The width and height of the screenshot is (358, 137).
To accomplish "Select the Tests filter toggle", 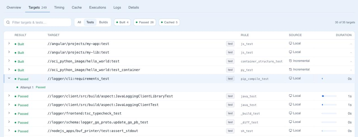I will coord(90,22).
